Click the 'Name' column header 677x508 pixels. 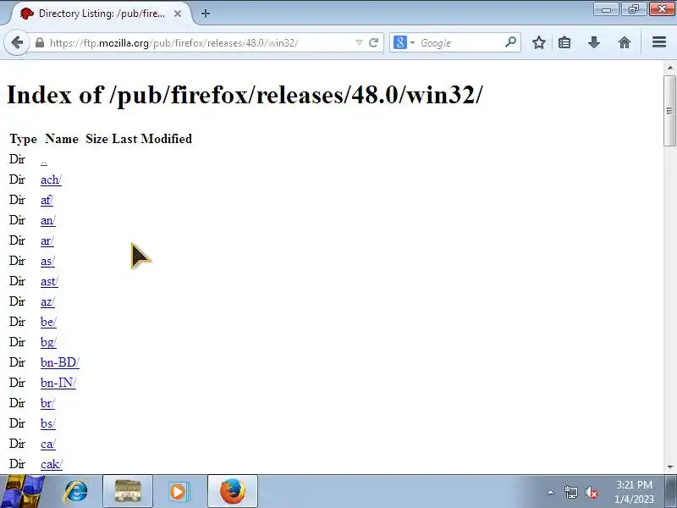click(62, 139)
